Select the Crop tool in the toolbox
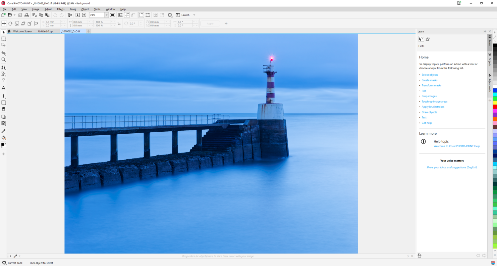Screen dimensions: 497x266 [4, 53]
